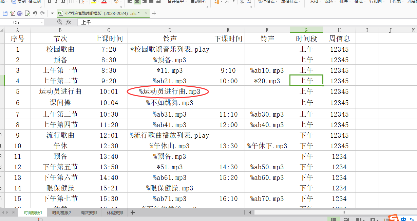Toggle bold formatting
Viewport: 417px width, 221px height.
click(x=50, y=2)
